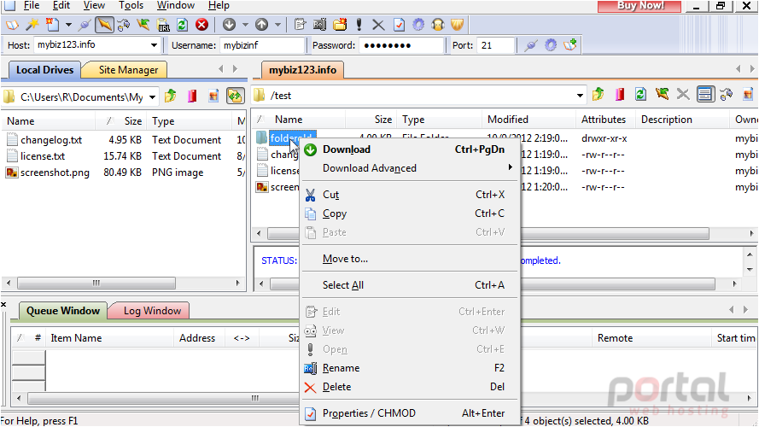Sort remote files by Attributes column header

pos(605,119)
